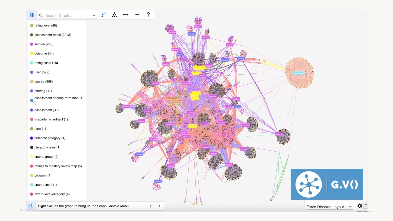This screenshot has height=221, width=393.
Task: Toggle the map legend panel icon
Action: click(x=31, y=15)
